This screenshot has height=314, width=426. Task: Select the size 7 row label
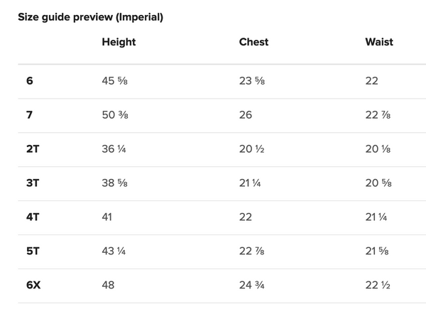[x=29, y=115]
